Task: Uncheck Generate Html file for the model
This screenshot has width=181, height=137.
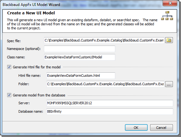Action: (x=9, y=67)
